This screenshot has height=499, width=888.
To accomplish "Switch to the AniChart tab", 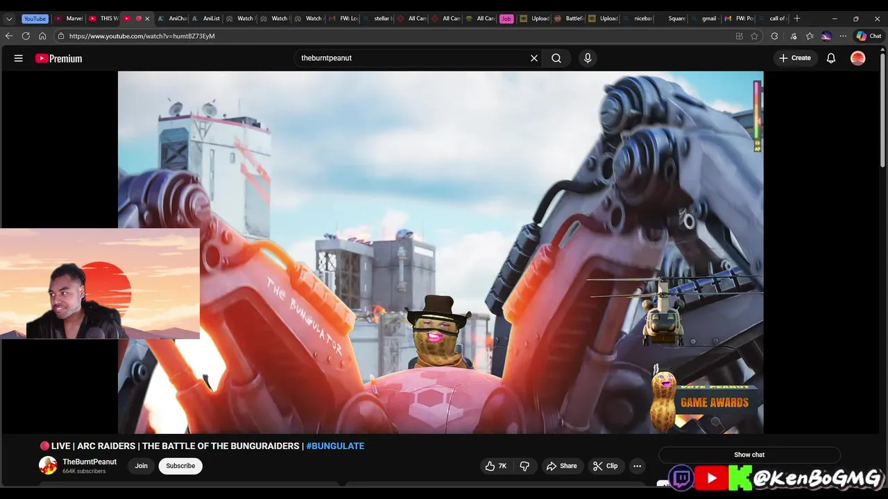I will point(171,19).
